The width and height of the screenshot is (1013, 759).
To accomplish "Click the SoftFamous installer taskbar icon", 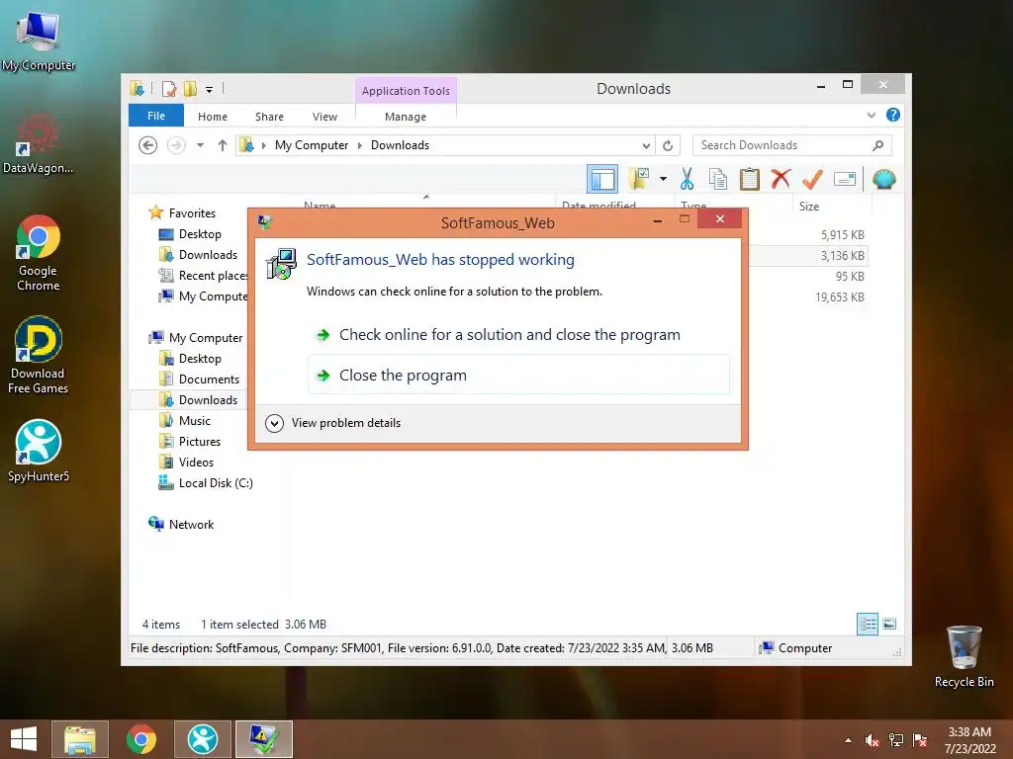I will point(263,739).
